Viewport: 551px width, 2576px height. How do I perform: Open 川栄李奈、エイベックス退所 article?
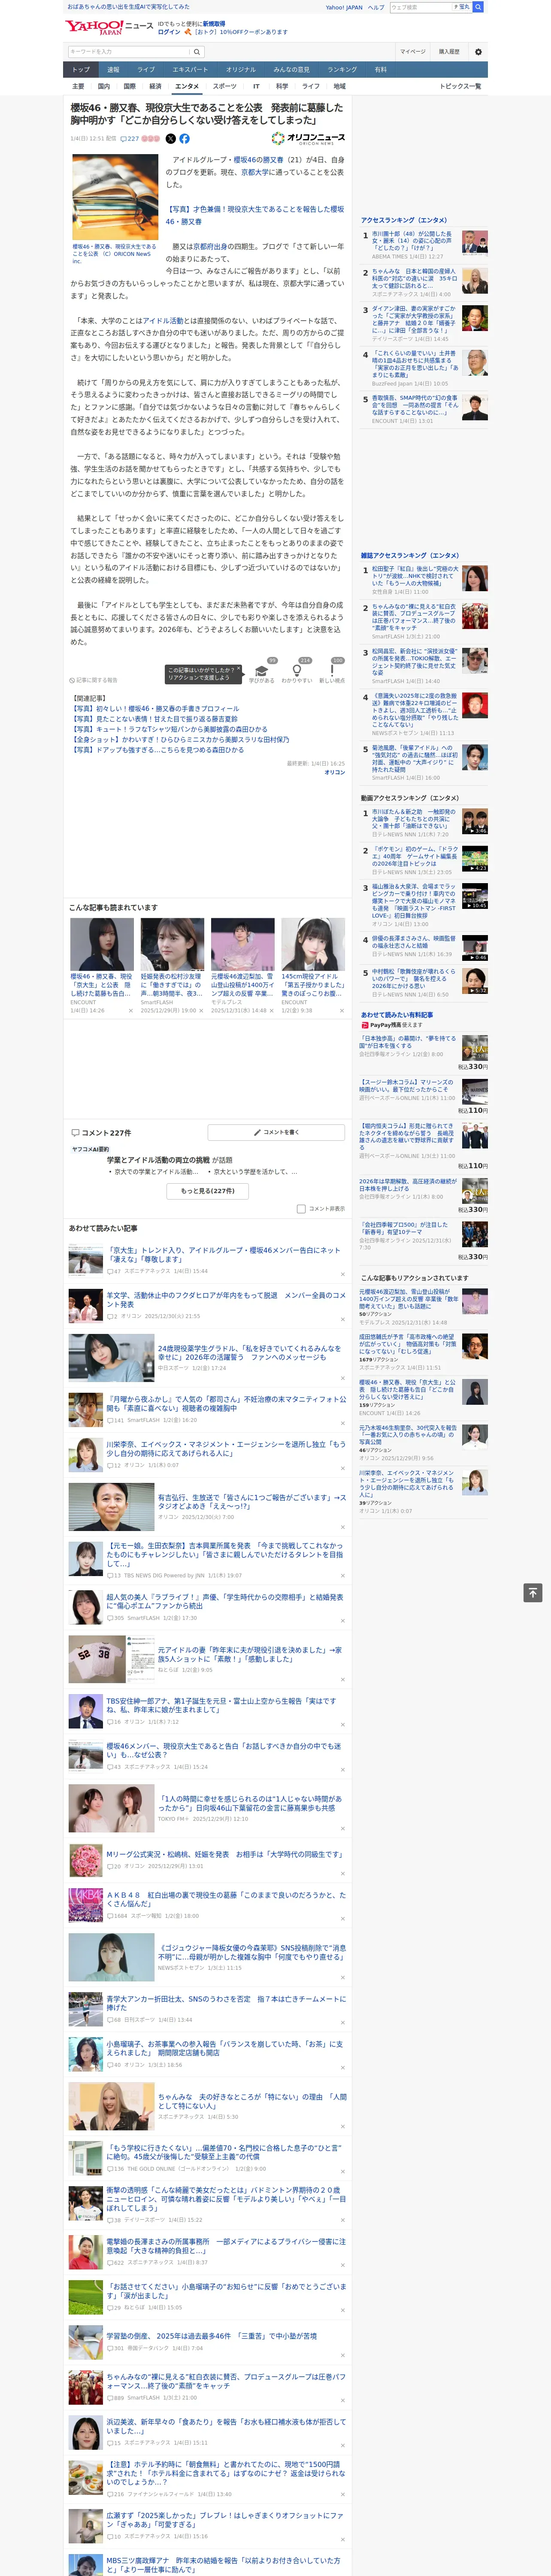(226, 1448)
